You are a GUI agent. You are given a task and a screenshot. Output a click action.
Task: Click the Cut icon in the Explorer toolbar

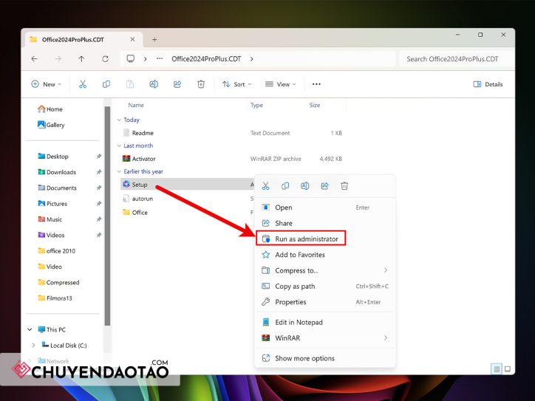(83, 84)
